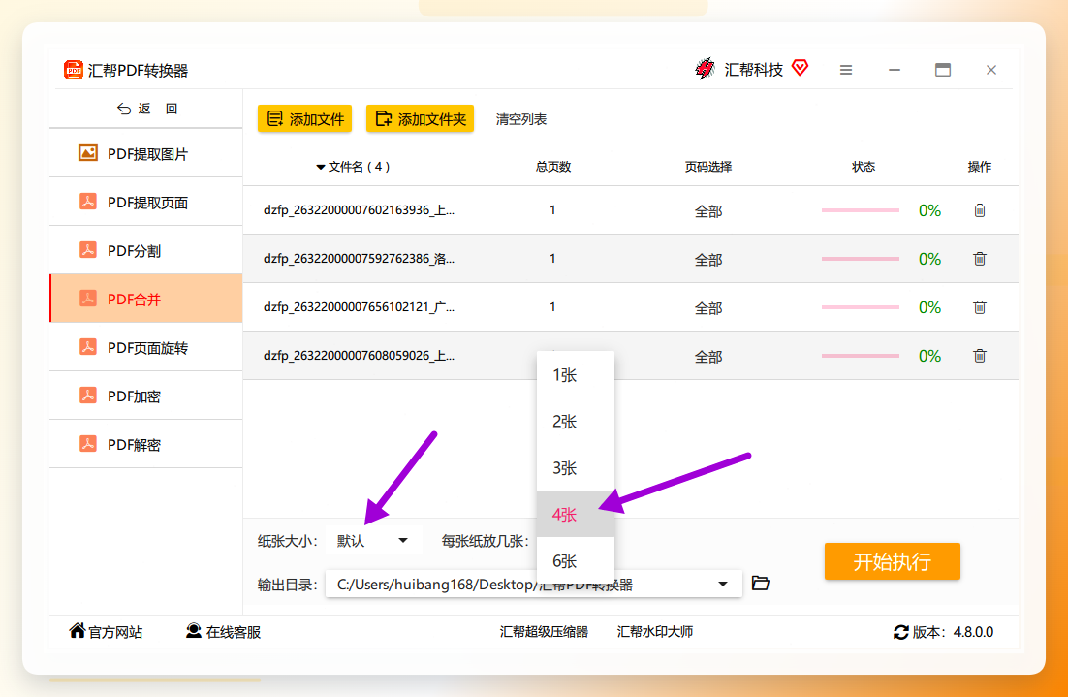Switch to PDF提取页面 function
The height and width of the screenshot is (697, 1068).
point(145,202)
